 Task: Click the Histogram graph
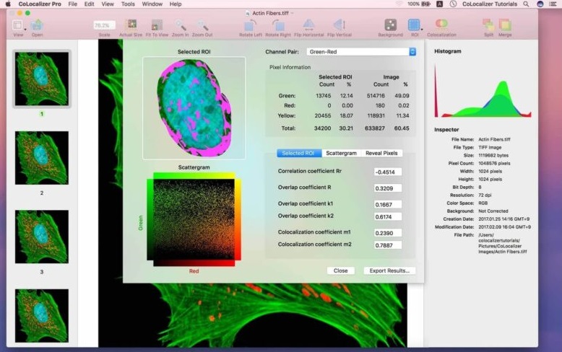pos(483,91)
